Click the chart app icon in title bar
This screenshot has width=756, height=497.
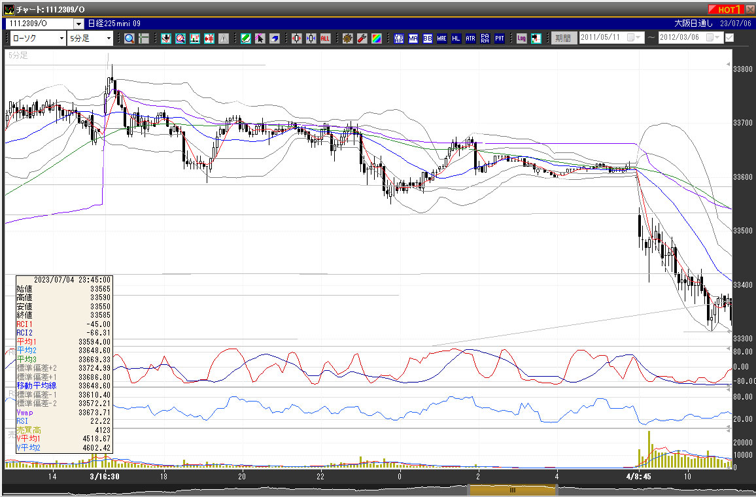9,9
